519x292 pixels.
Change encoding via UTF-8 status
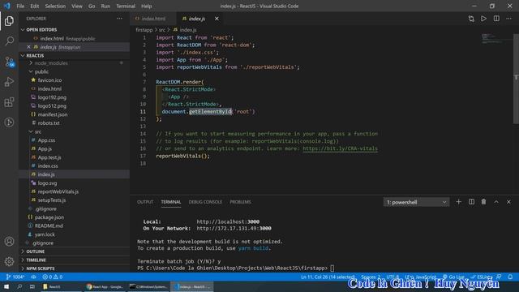click(392, 277)
